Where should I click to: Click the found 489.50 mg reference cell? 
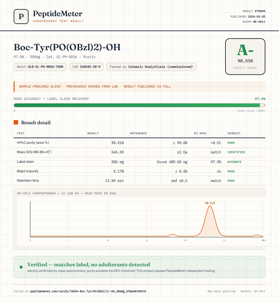(172, 162)
